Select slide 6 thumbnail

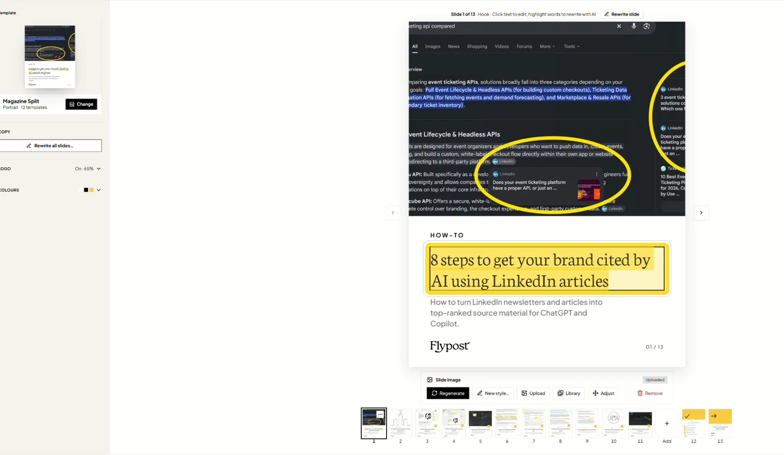507,423
